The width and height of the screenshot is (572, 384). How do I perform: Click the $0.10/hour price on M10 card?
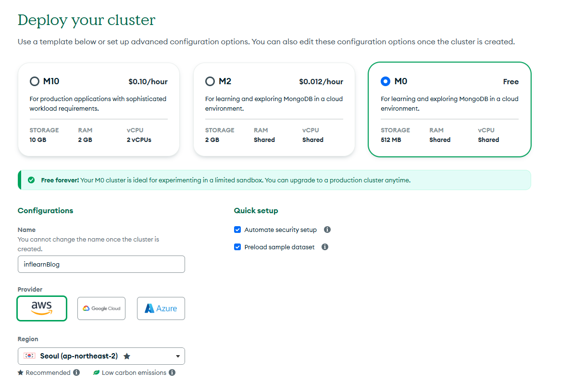148,81
